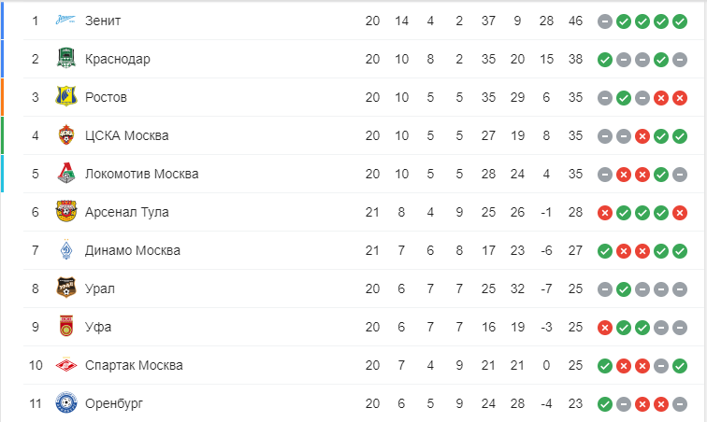Viewport: 707px width, 422px height.
Task: Click the Краснодар team name
Action: tap(118, 59)
